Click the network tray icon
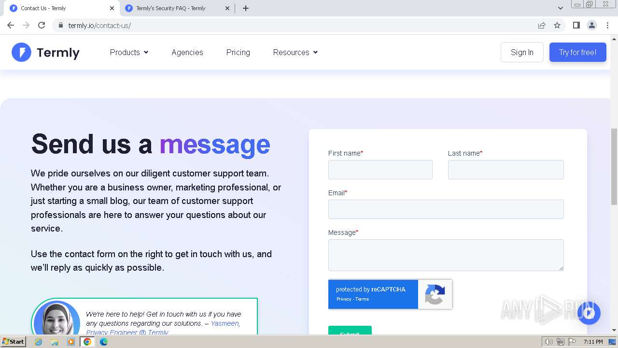Viewport: 618px width, 348px height. click(561, 342)
